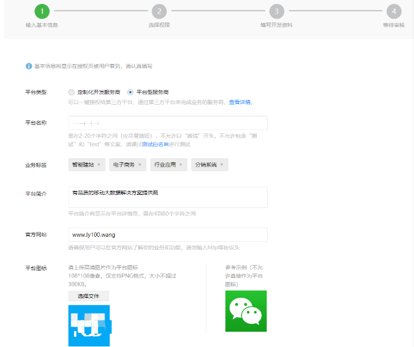The image size is (414, 347).
Task: Click the green WeChat reference example image
Action: 246,311
